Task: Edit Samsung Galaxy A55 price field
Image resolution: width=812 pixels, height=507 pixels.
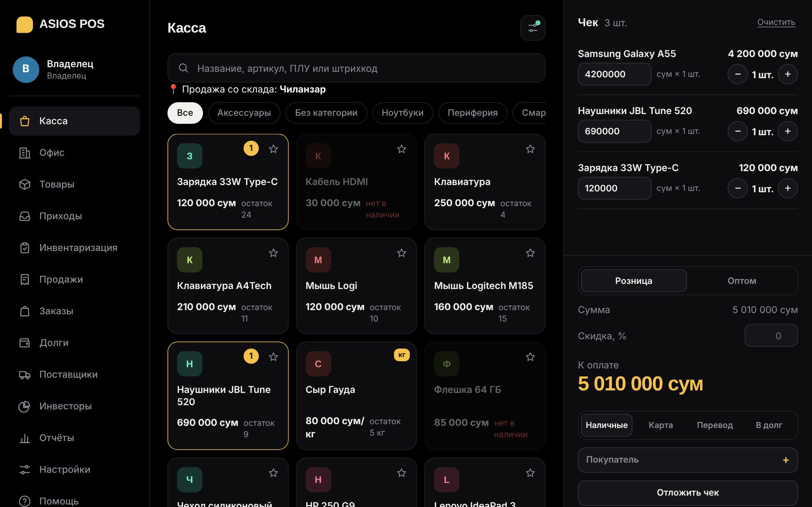Action: pos(614,74)
